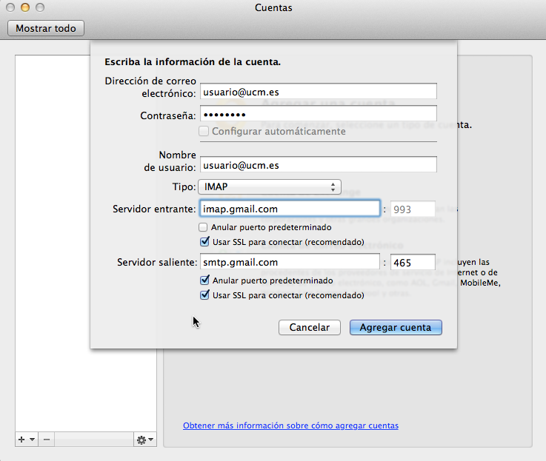Screen dimensions: 546x461
Task: Click the outgoing port 465 field
Action: point(412,262)
